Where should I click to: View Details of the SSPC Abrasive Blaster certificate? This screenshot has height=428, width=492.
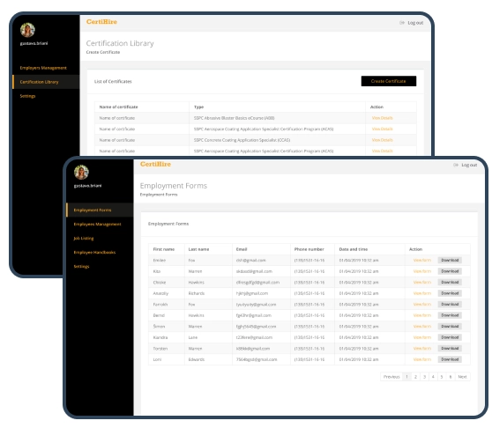382,118
